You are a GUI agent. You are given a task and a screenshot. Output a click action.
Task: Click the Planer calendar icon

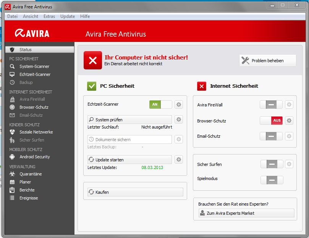tap(12, 182)
